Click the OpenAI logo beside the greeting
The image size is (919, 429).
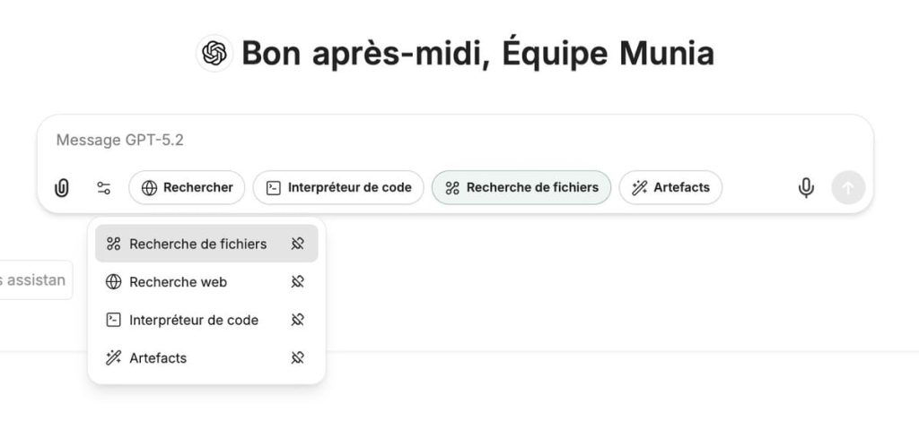214,54
